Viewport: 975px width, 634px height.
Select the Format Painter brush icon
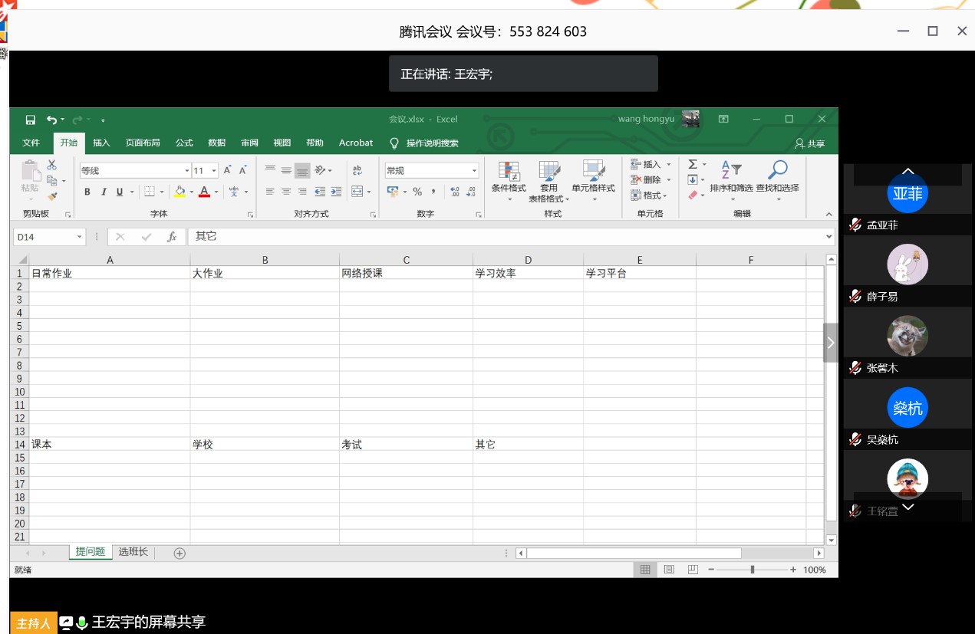[52, 196]
